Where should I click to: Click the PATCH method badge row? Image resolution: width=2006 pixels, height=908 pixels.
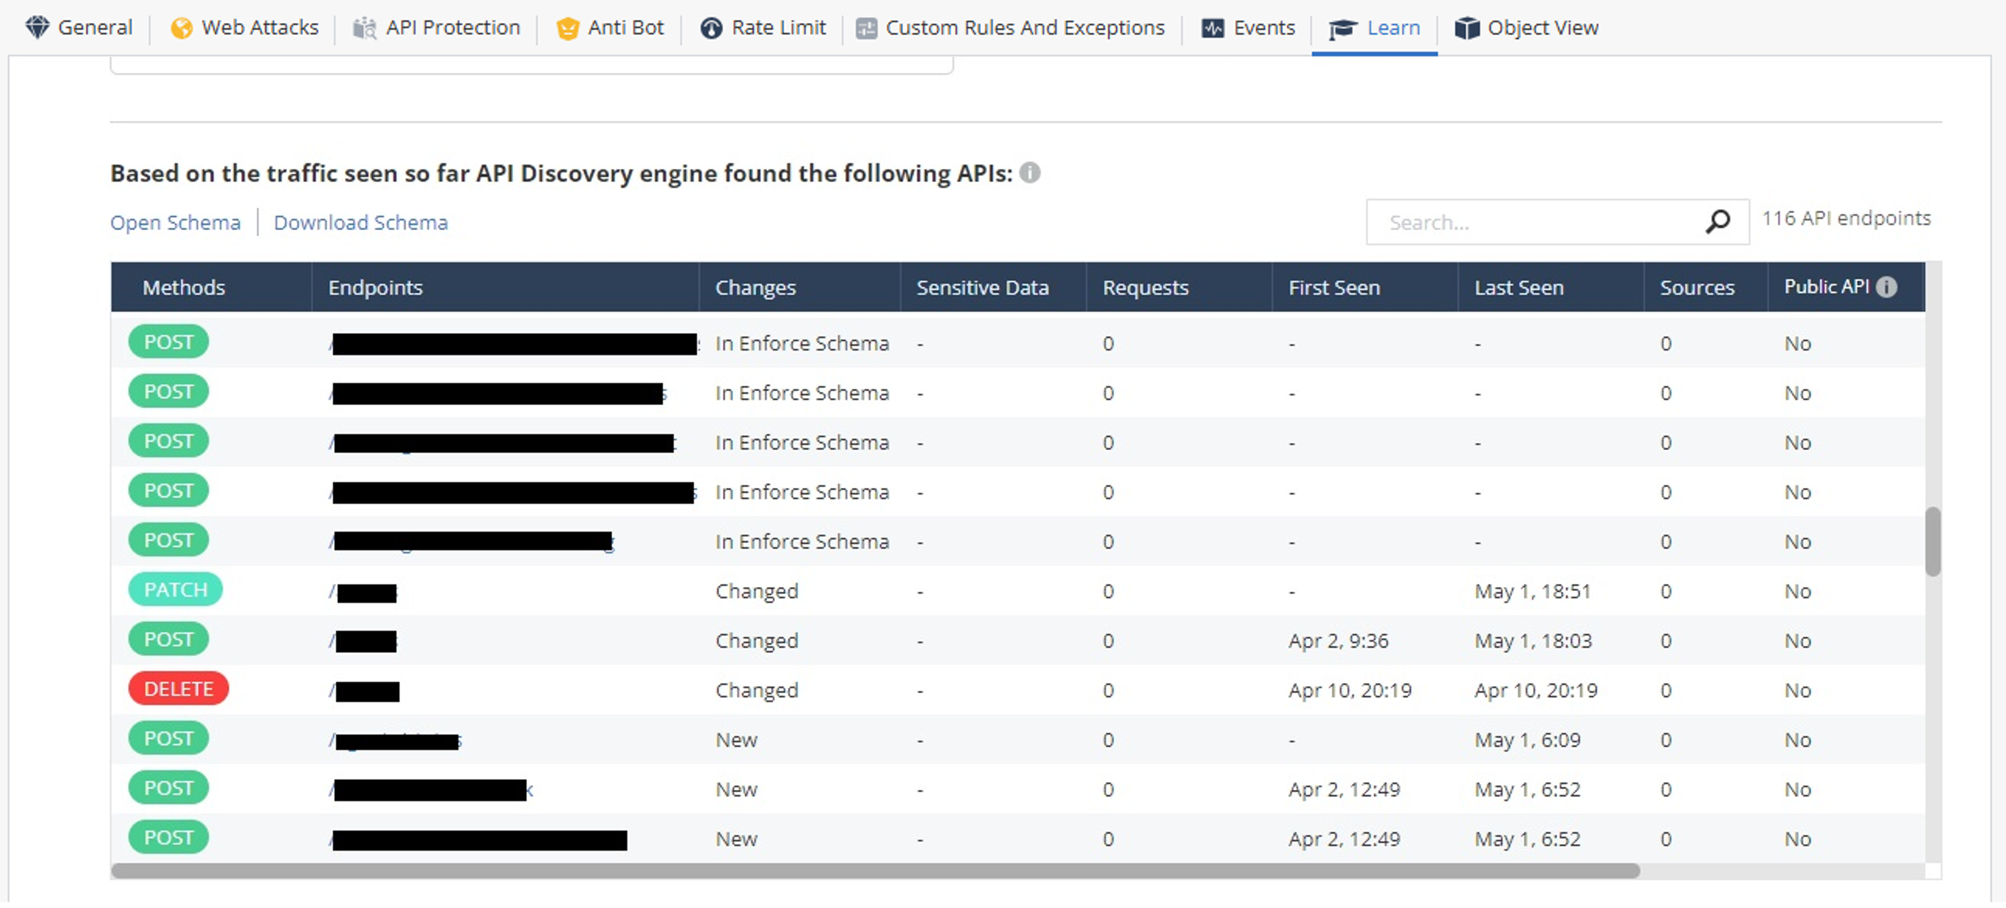pyautogui.click(x=175, y=590)
